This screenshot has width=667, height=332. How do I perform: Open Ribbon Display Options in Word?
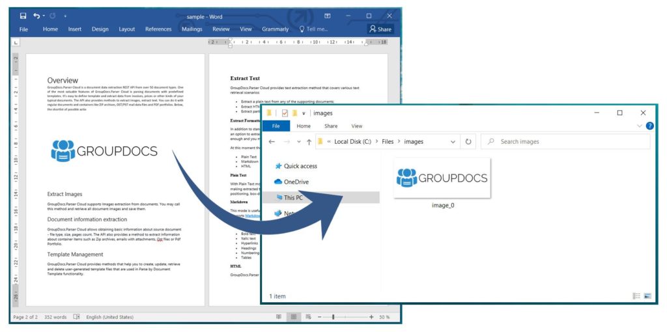tap(327, 16)
